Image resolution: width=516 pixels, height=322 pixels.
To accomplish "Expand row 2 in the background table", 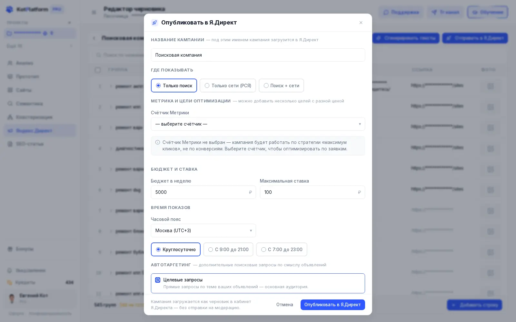I will [x=111, y=107].
